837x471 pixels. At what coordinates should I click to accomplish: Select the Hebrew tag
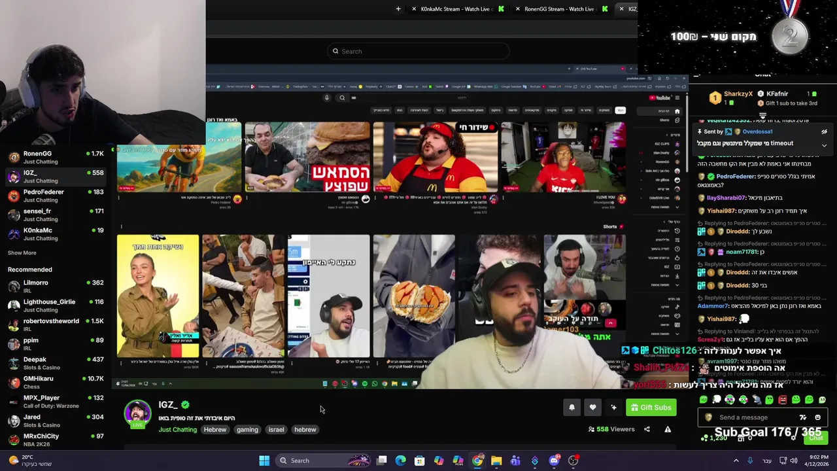coord(215,430)
